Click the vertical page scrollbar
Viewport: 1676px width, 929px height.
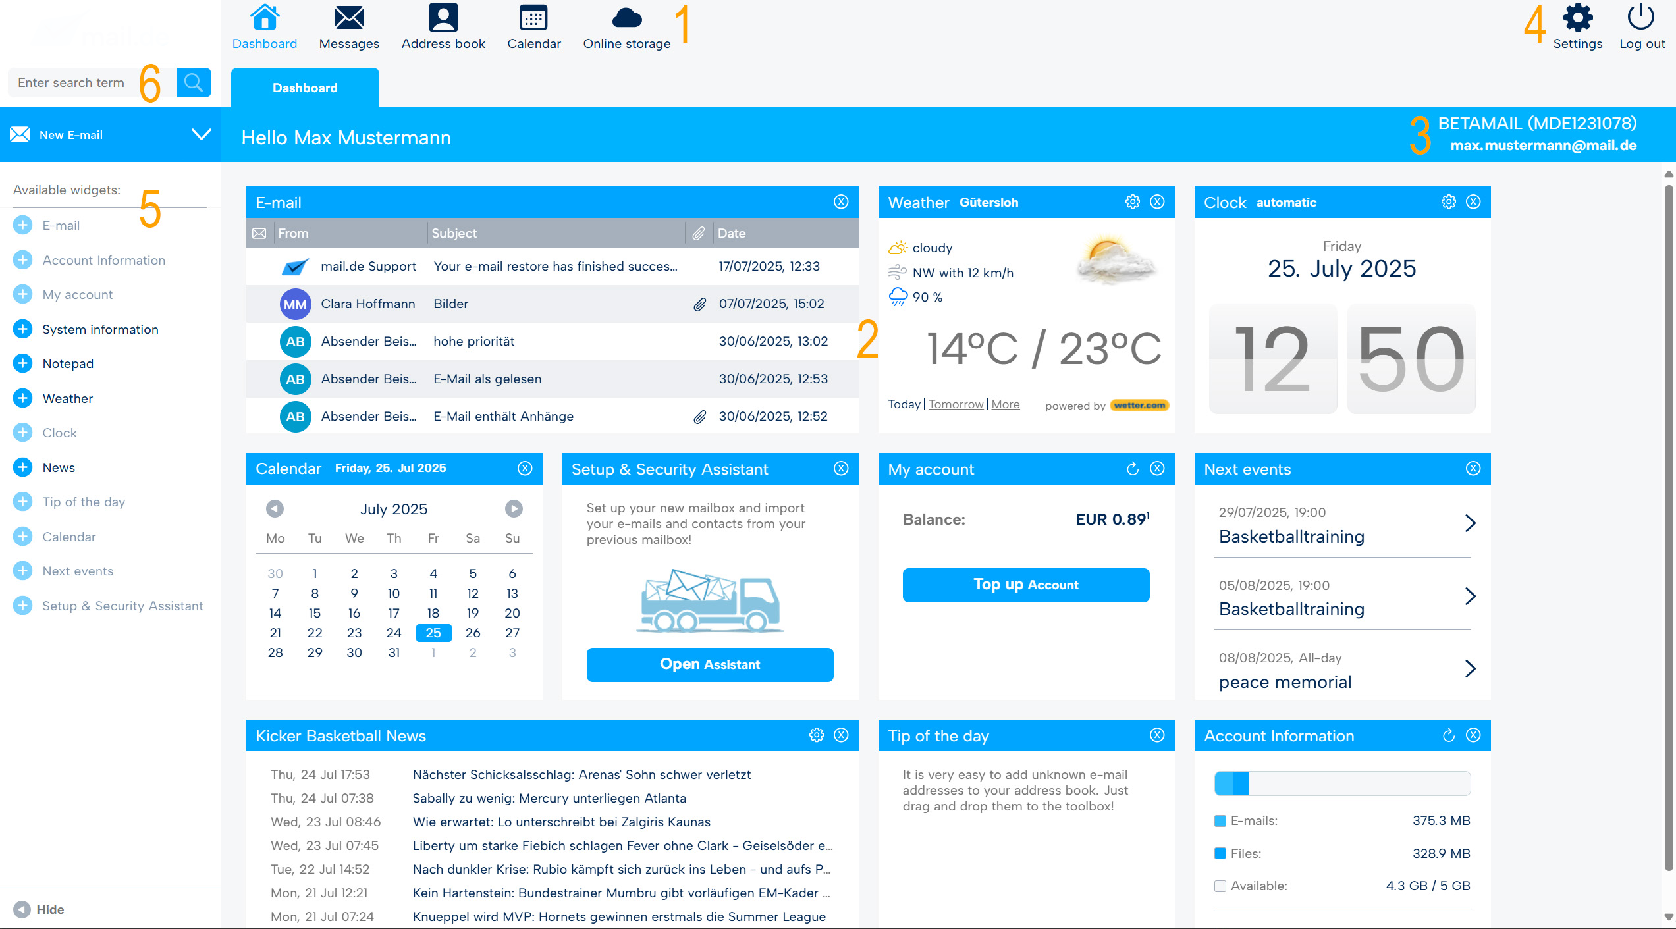(x=1669, y=527)
